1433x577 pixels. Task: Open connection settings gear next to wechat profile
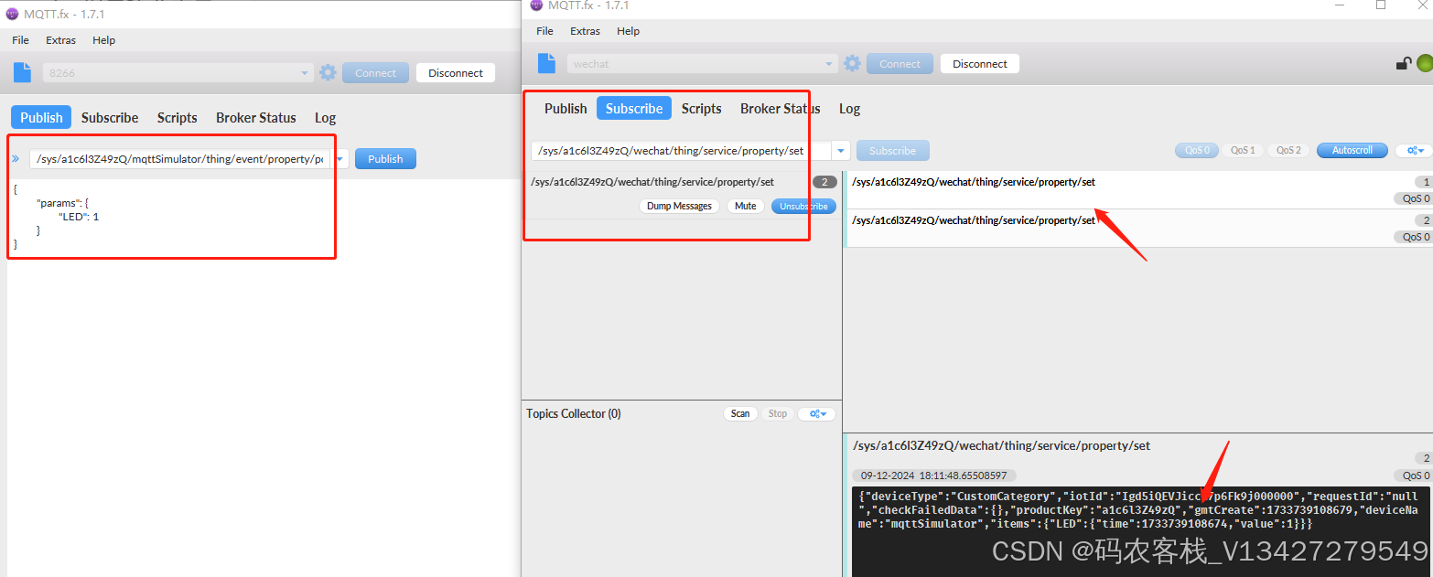pyautogui.click(x=852, y=63)
